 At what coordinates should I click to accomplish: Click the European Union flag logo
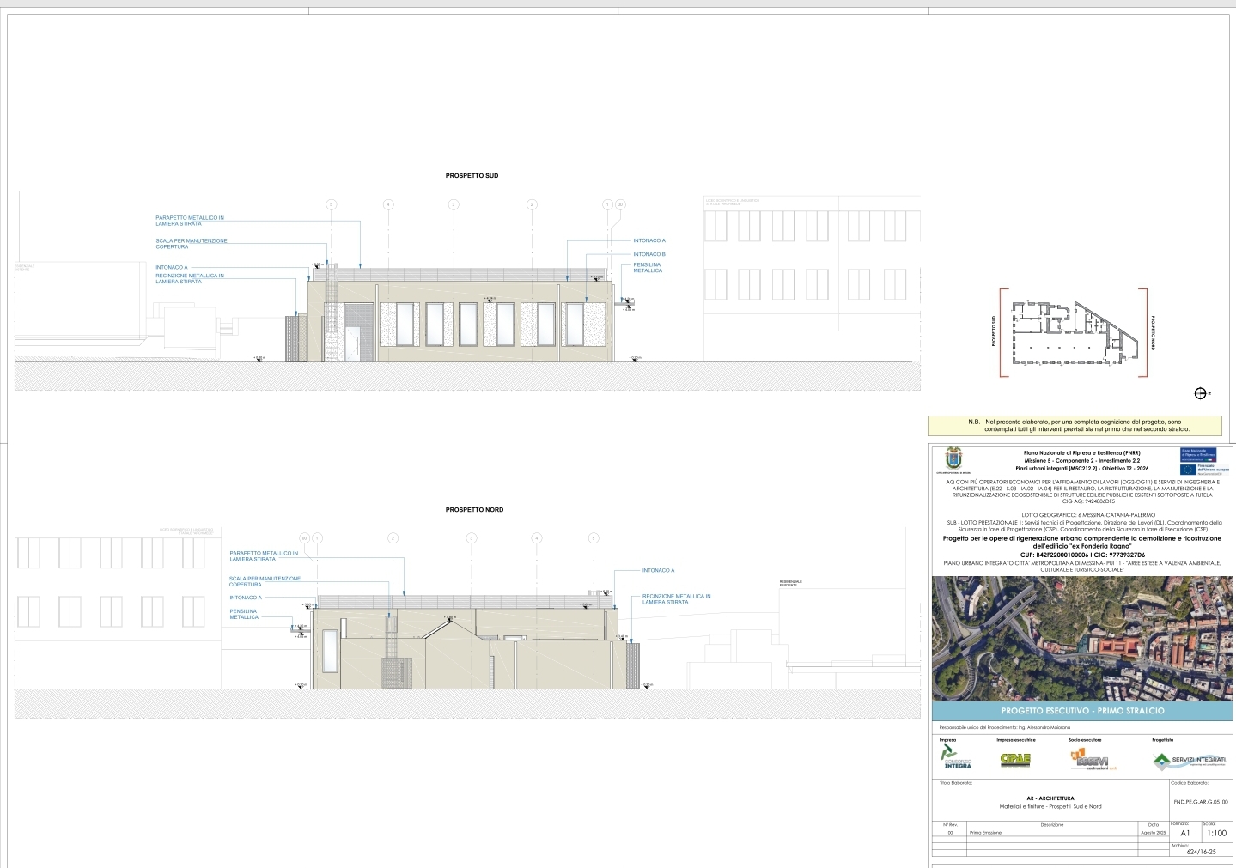1189,469
